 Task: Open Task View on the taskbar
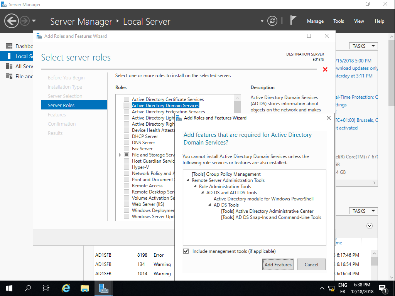tap(46, 288)
